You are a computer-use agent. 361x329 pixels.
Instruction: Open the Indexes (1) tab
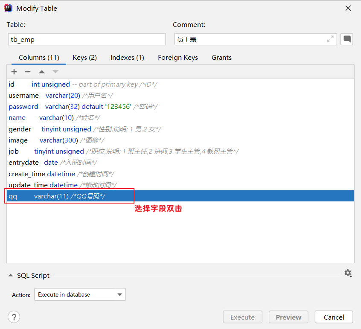pos(127,58)
